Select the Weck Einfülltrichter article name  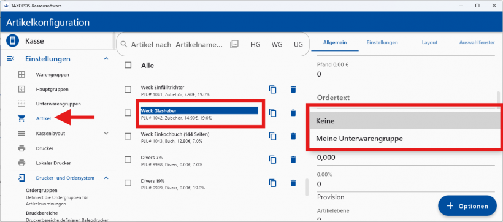coord(163,87)
